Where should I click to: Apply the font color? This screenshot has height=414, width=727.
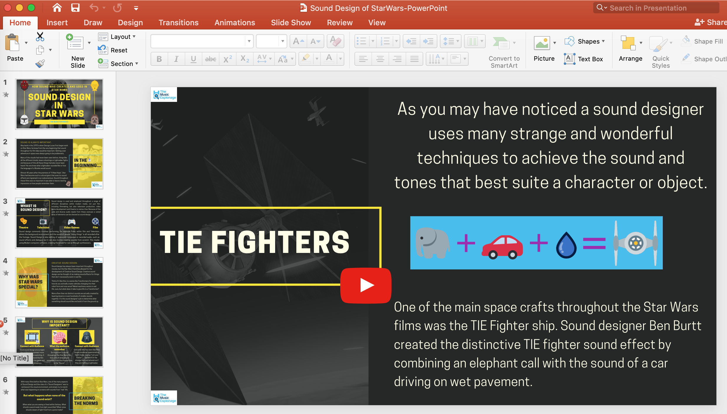[x=329, y=58]
